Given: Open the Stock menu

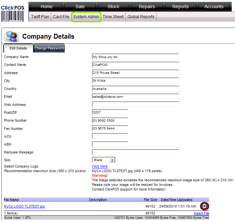Looking at the screenshot, I should [114, 7].
